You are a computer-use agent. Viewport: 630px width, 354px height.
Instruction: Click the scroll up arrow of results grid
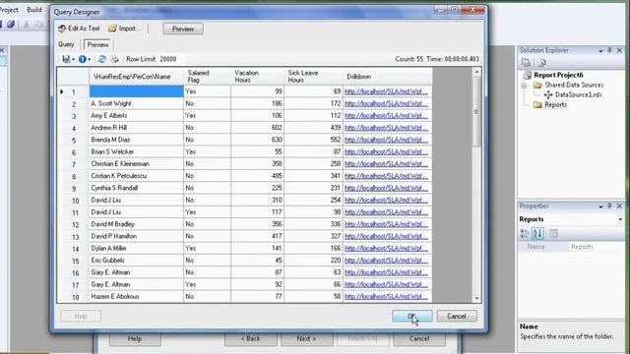pos(476,72)
